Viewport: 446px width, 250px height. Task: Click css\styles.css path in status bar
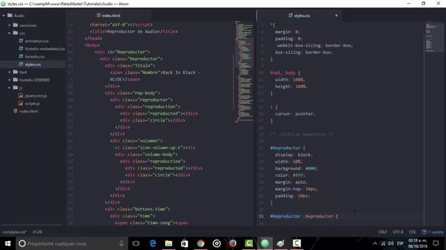point(15,232)
